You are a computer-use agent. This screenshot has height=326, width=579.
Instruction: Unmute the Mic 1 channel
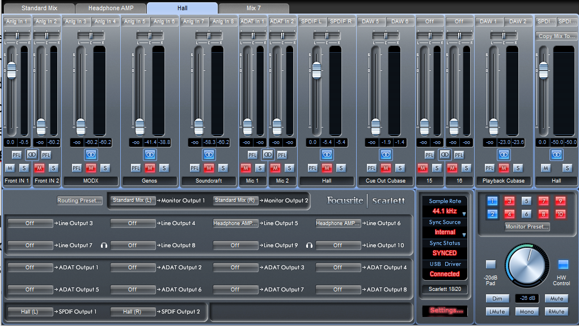tap(246, 168)
